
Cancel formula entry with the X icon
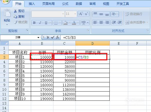point(48,37)
